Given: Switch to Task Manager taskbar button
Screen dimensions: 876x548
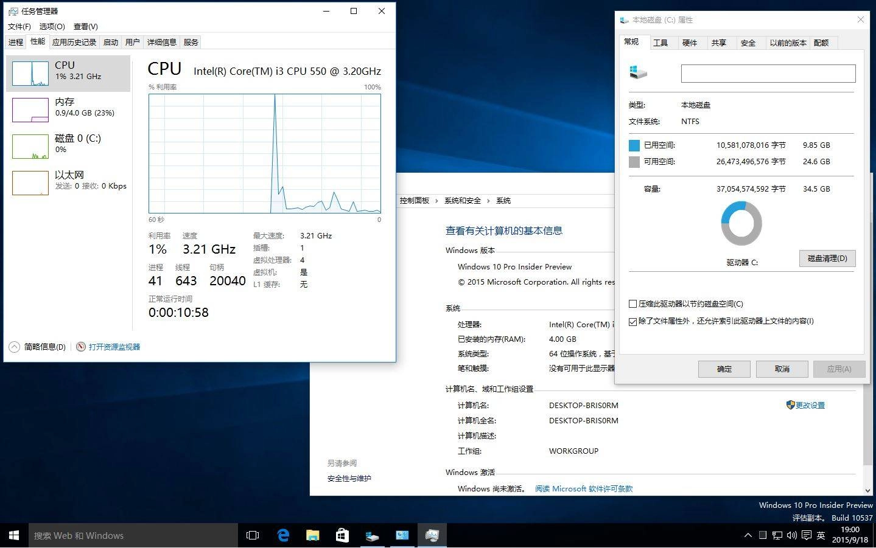Looking at the screenshot, I should (432, 535).
